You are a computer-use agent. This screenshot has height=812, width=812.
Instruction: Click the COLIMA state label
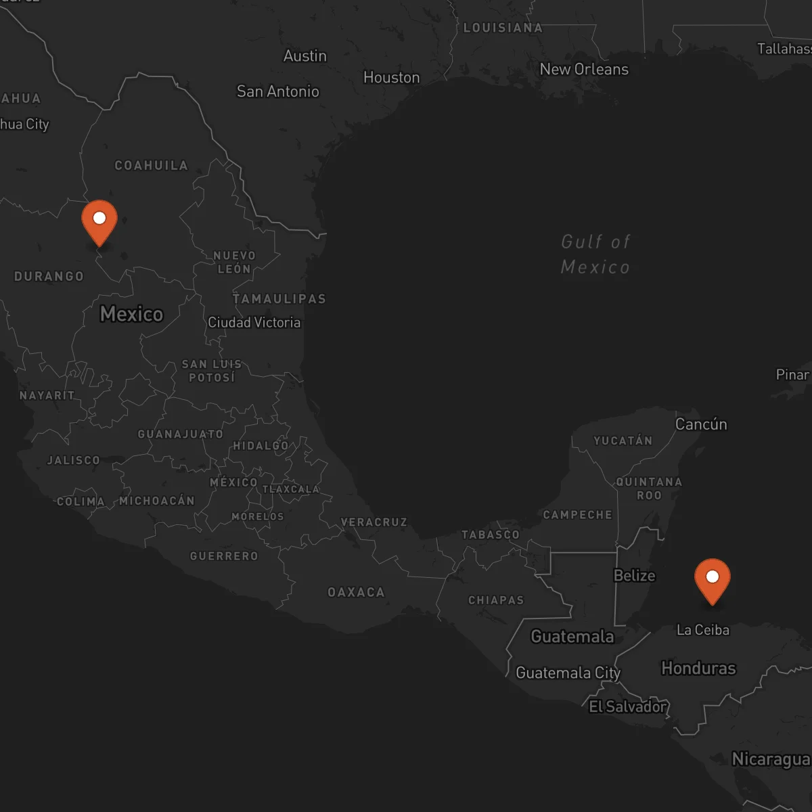pyautogui.click(x=81, y=501)
